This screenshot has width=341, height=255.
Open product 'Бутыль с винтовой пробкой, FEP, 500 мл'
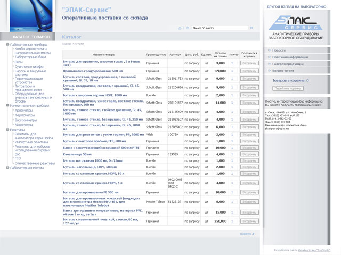94,141
